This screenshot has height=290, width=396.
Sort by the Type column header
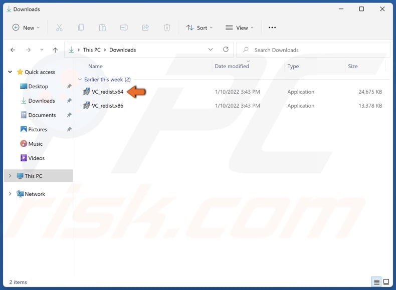(293, 66)
